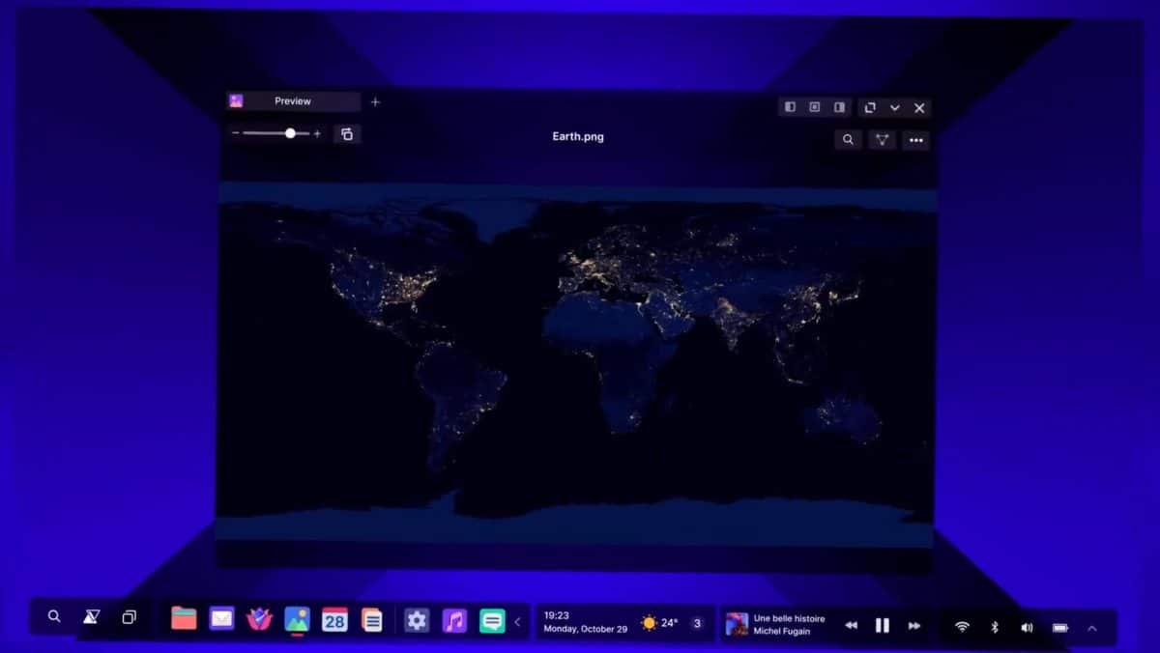This screenshot has width=1160, height=653.
Task: Mute the speaker volume in the tray
Action: coord(1027,626)
